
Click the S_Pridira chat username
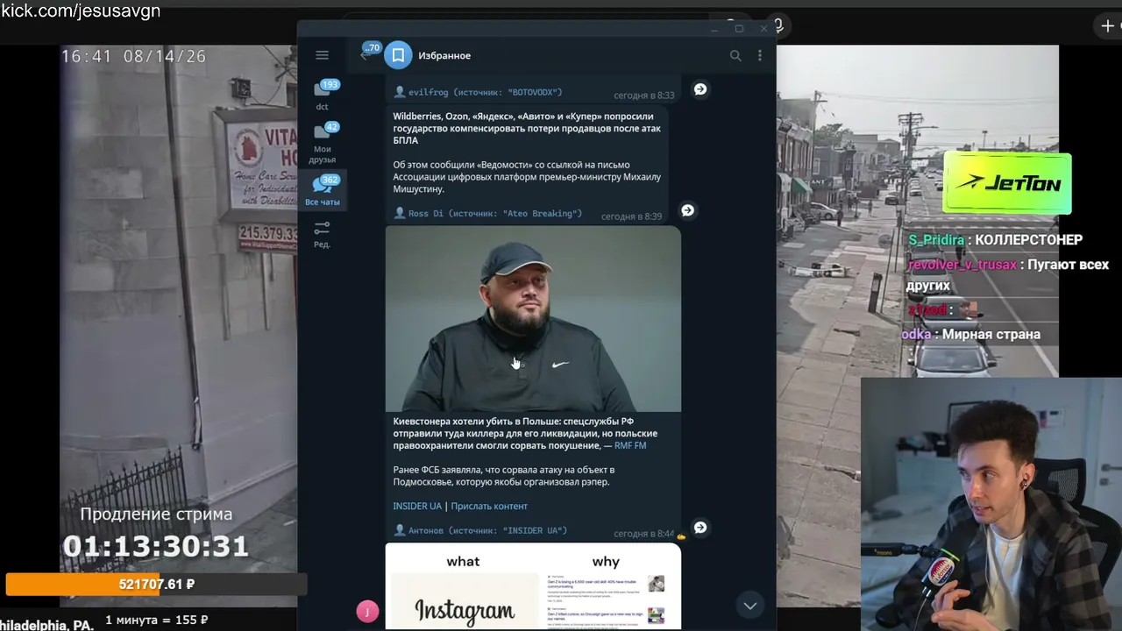tap(936, 240)
